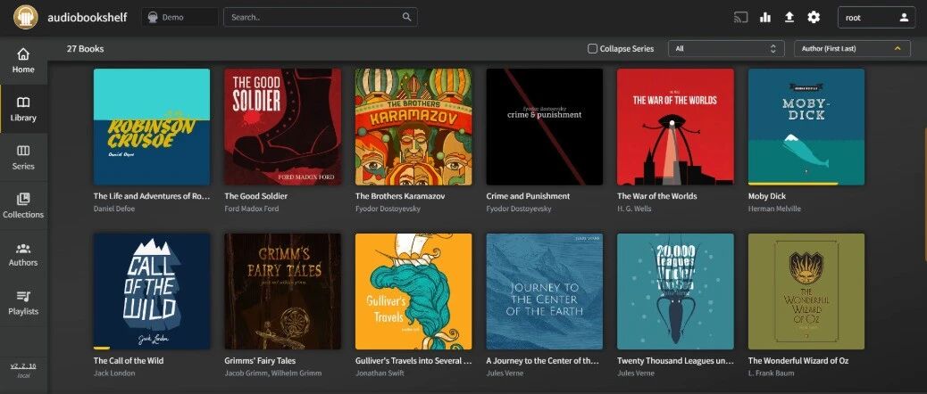This screenshot has width=927, height=394.
Task: Open Authors in sidebar
Action: [23, 254]
